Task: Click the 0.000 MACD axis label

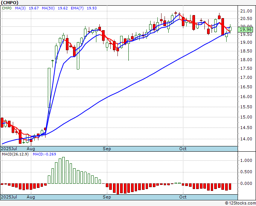Action: tap(246, 183)
